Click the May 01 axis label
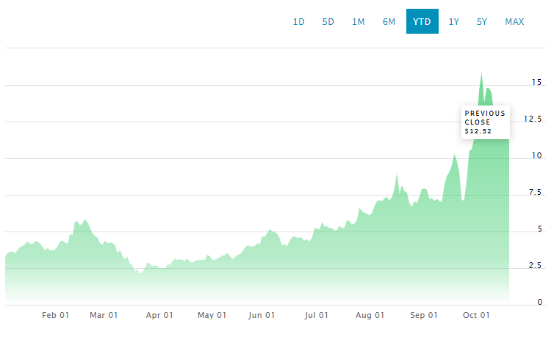The width and height of the screenshot is (554, 337). (x=212, y=315)
